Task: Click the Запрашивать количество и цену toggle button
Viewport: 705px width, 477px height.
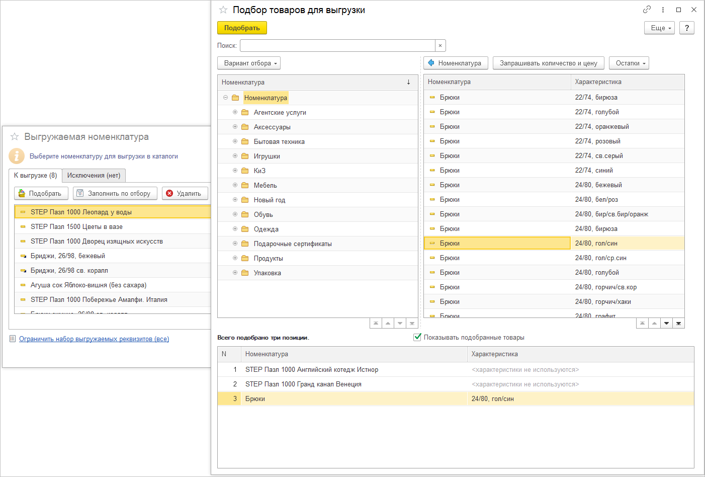Action: [548, 63]
